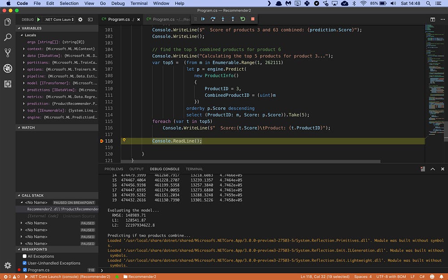Disable the Program.cs breakpoint checkbox

tap(25, 270)
